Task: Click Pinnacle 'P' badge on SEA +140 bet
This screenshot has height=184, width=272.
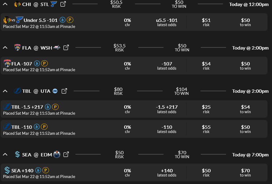Action: pos(45,170)
